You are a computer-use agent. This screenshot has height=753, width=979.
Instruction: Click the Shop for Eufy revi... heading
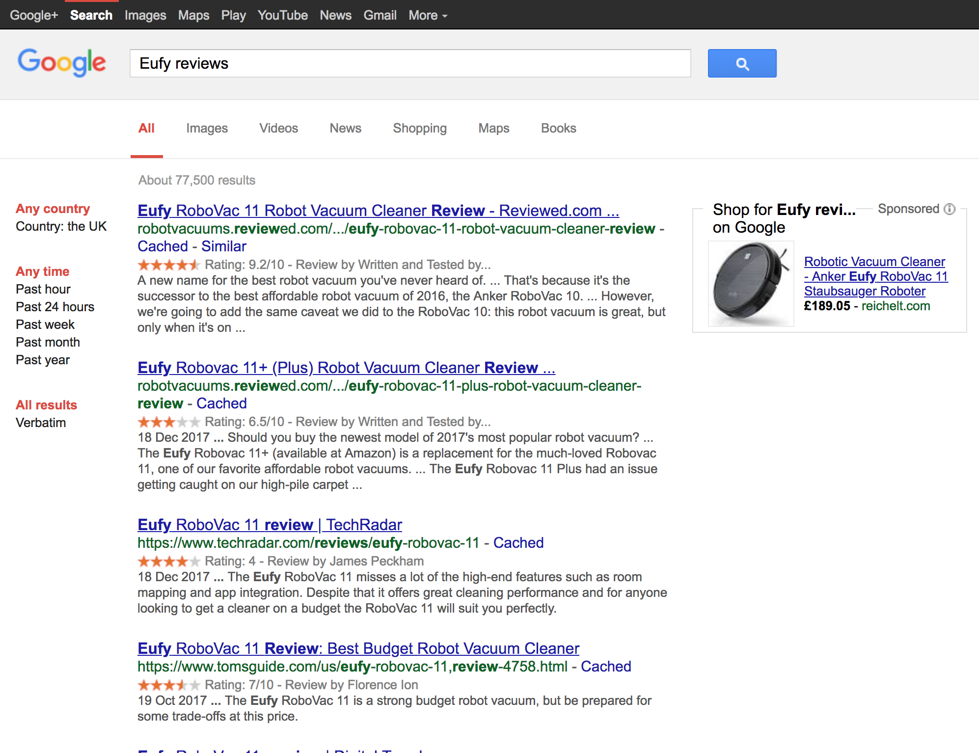[784, 218]
